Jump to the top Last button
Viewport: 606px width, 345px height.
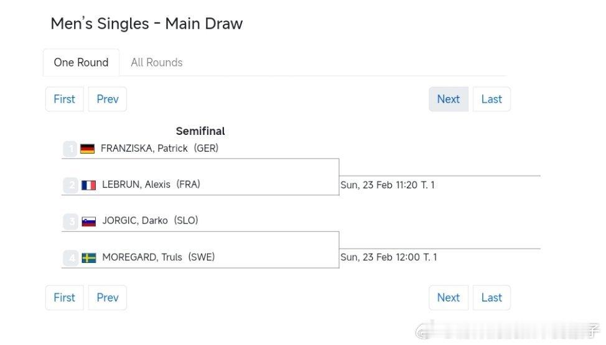[x=492, y=99]
